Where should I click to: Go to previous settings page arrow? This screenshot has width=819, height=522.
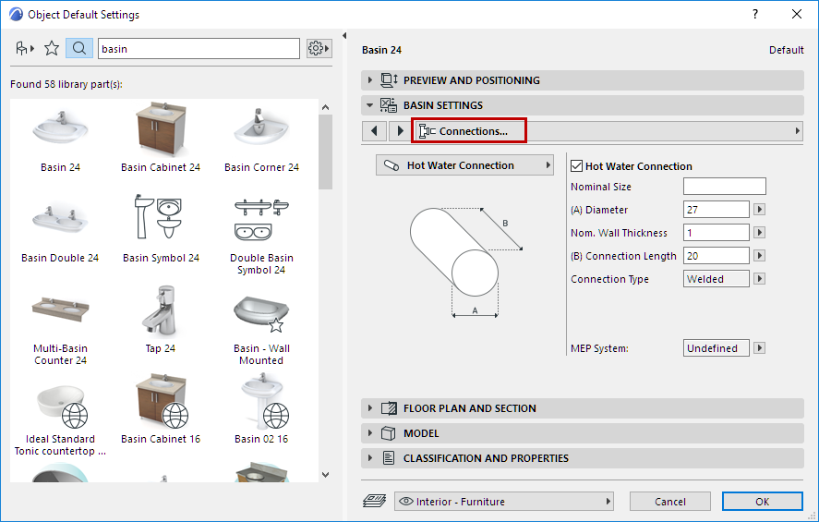point(374,130)
